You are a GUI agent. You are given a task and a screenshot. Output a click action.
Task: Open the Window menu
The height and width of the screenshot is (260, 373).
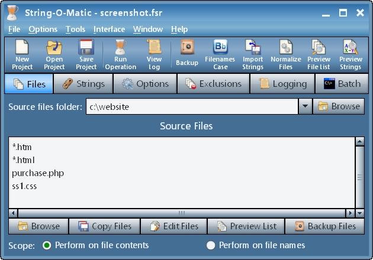pos(148,29)
